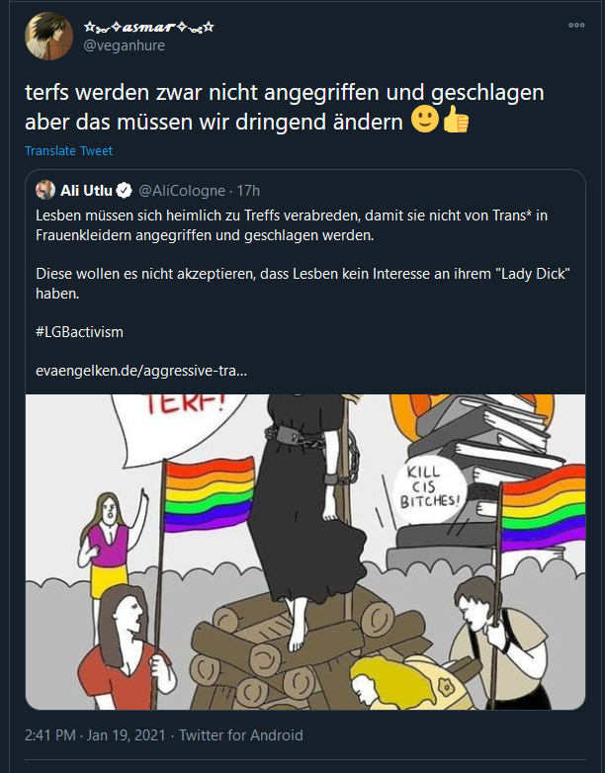
Task: Click the quoted tweet body text
Action: (x=302, y=254)
